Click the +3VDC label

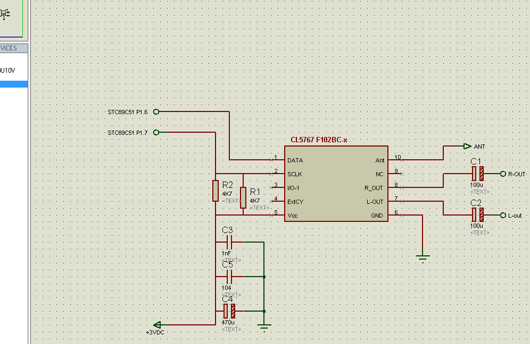(155, 332)
